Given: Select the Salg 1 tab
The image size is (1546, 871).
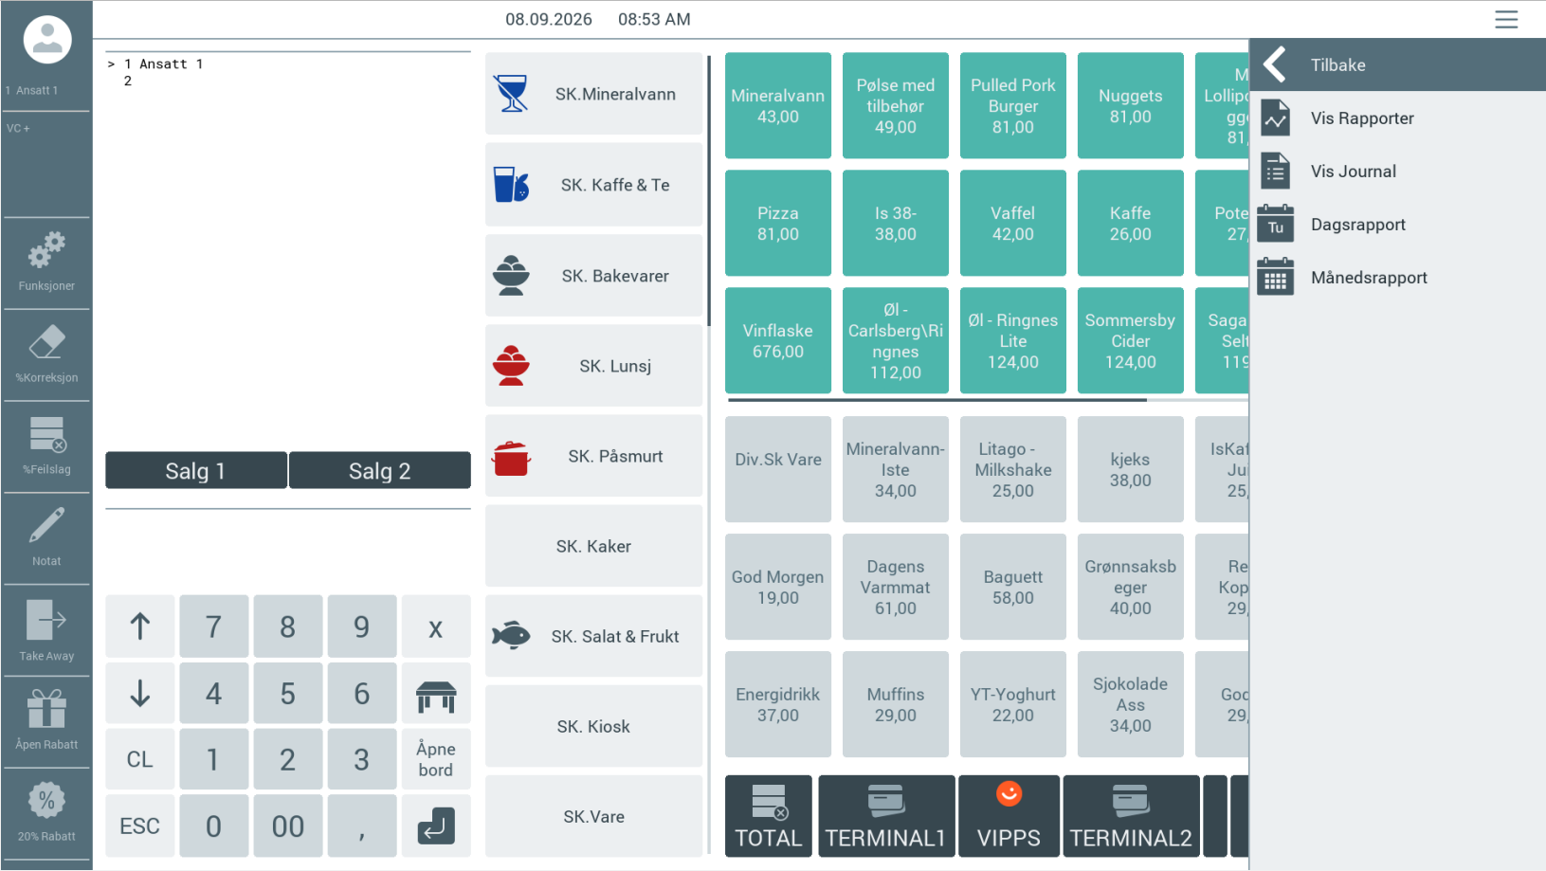Looking at the screenshot, I should (196, 471).
